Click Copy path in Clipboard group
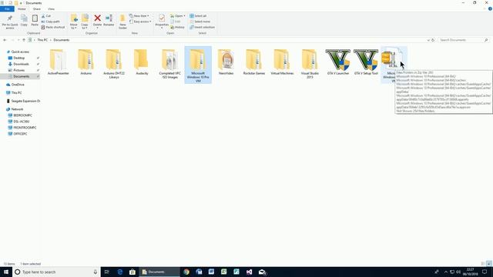The width and height of the screenshot is (493, 277). click(x=50, y=22)
